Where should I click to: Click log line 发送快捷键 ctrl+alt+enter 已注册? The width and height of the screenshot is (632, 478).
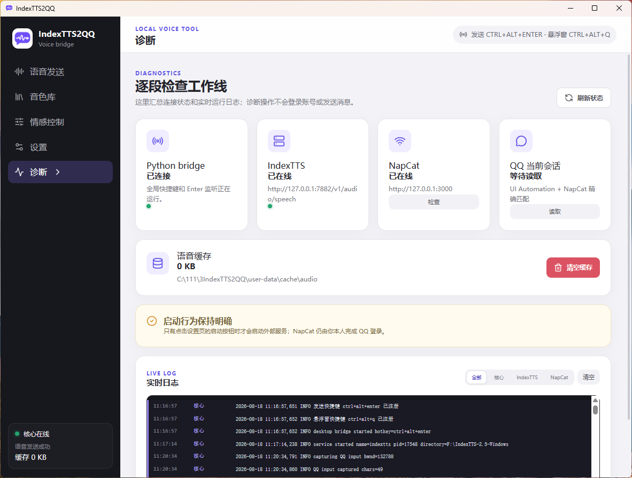coord(317,406)
